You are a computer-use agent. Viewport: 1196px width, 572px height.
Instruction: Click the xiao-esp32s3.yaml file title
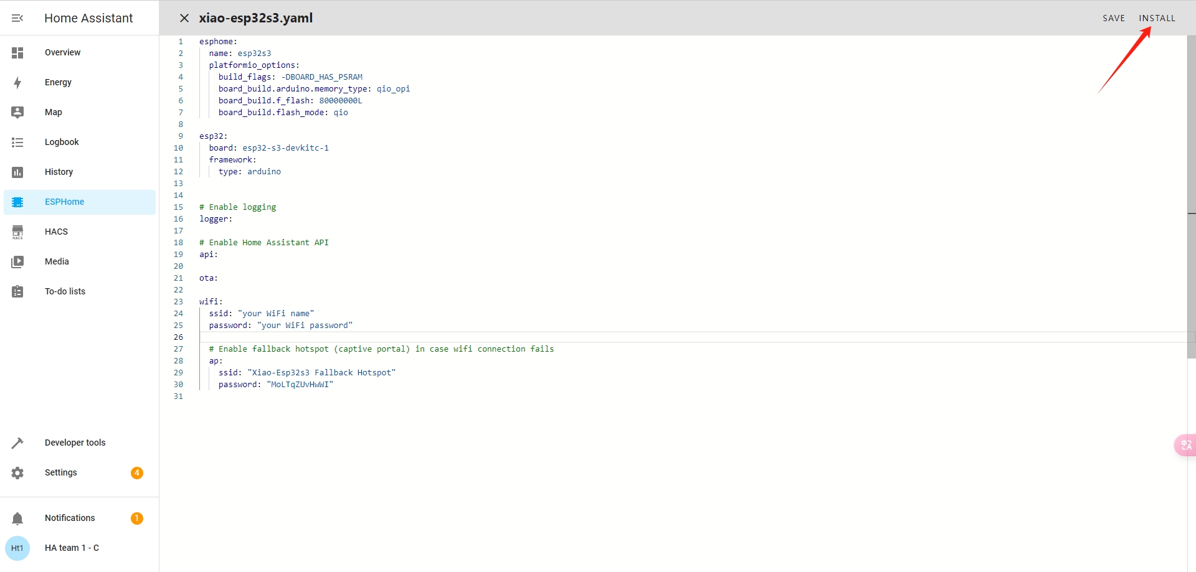pyautogui.click(x=256, y=18)
